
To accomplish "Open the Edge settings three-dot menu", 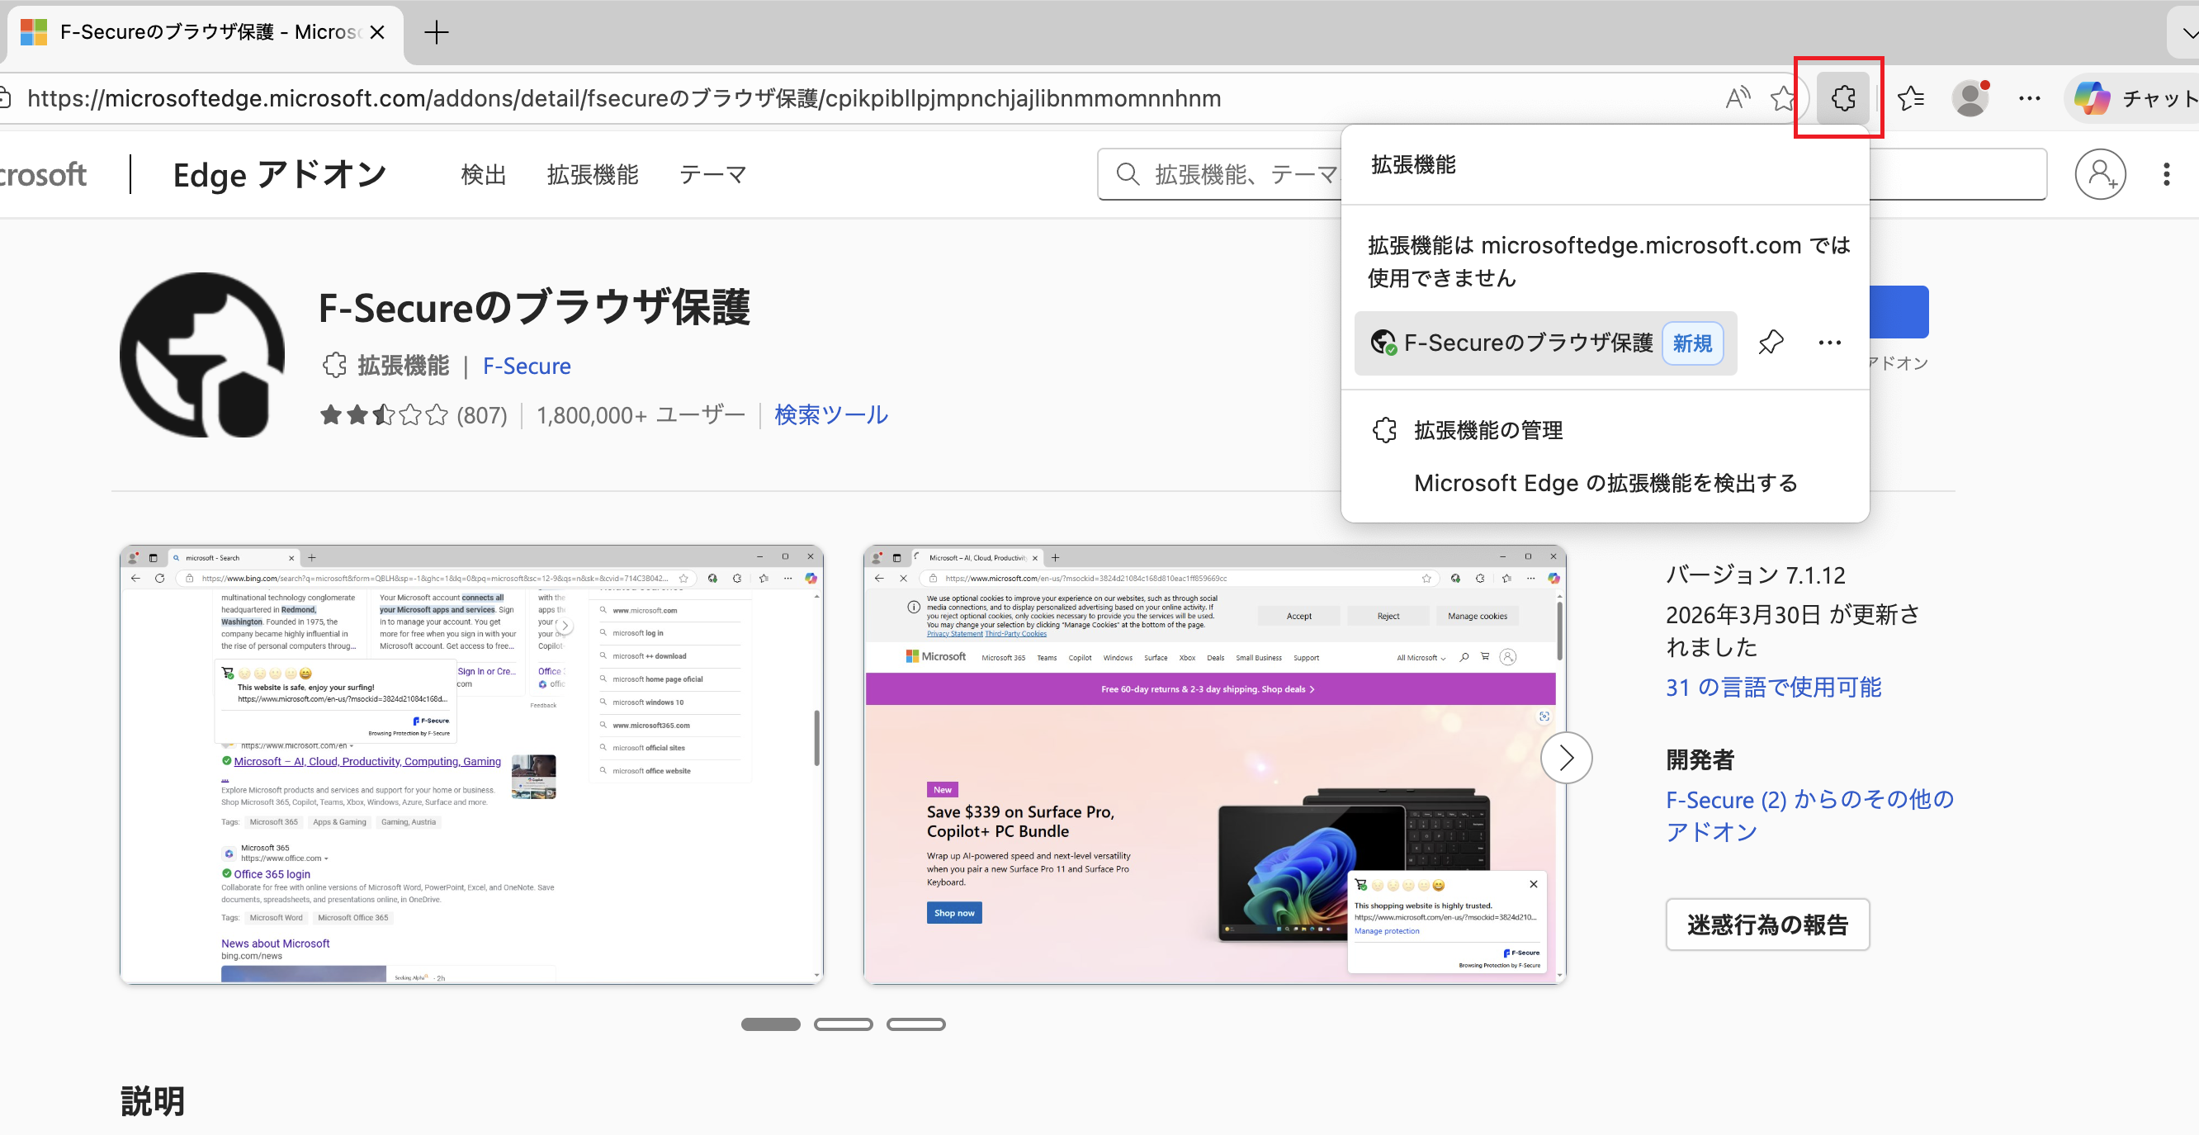I will click(x=2029, y=97).
